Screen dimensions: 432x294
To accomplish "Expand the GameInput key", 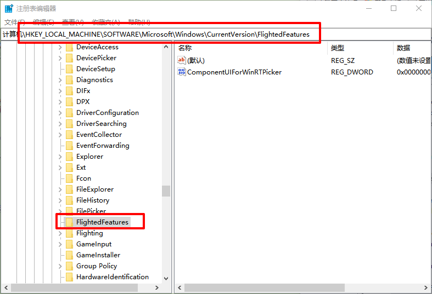I will point(60,244).
